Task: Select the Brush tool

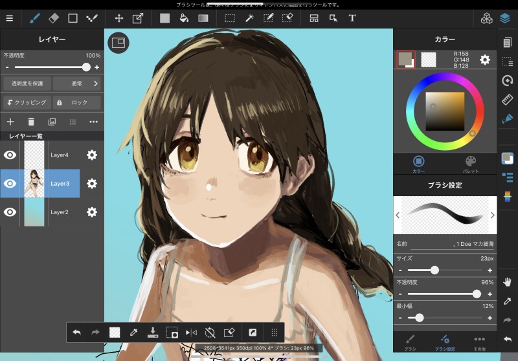Action: [x=34, y=18]
